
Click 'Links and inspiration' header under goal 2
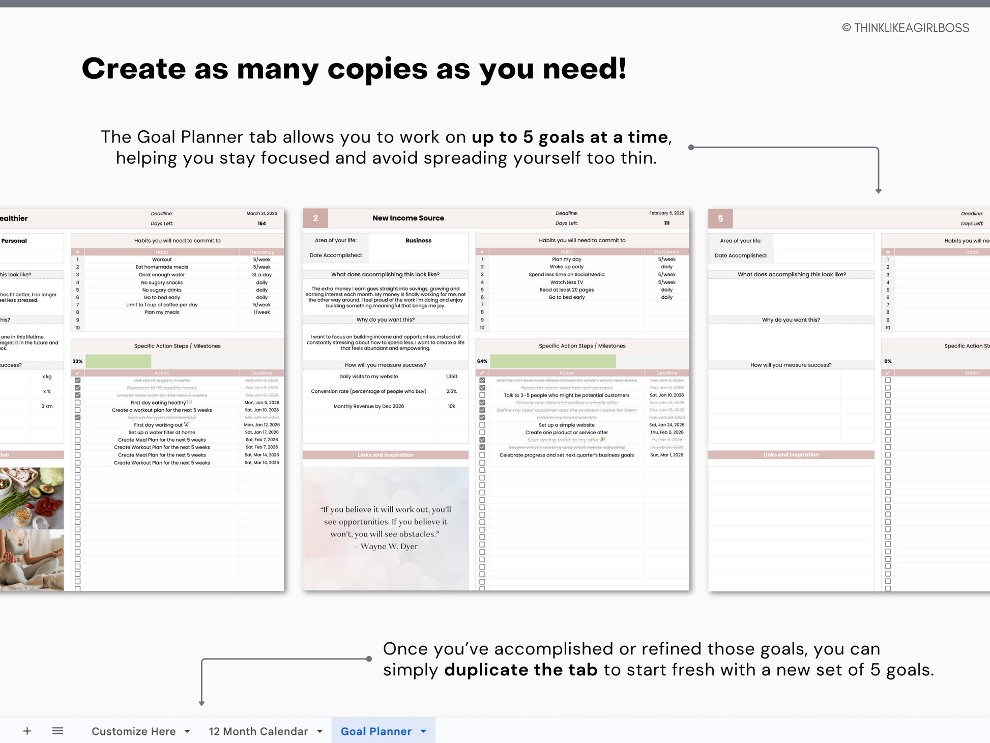[x=385, y=455]
